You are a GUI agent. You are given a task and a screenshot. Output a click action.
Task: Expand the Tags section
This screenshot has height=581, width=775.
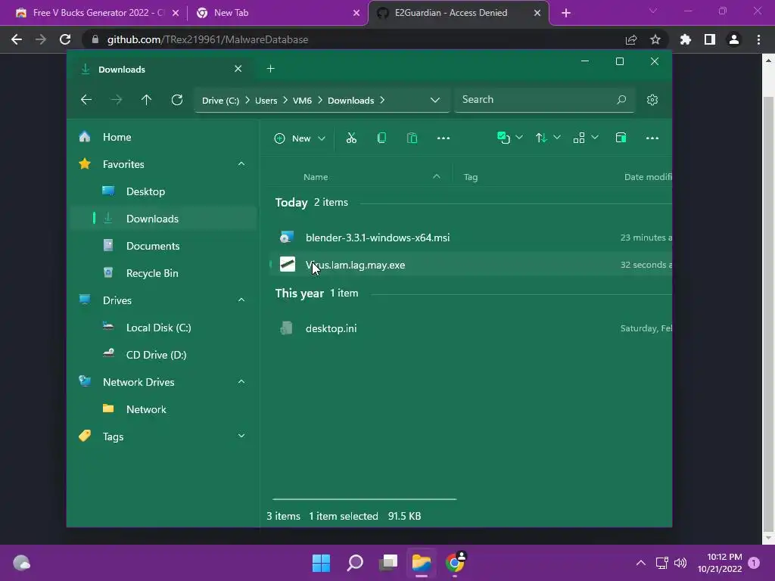click(241, 436)
